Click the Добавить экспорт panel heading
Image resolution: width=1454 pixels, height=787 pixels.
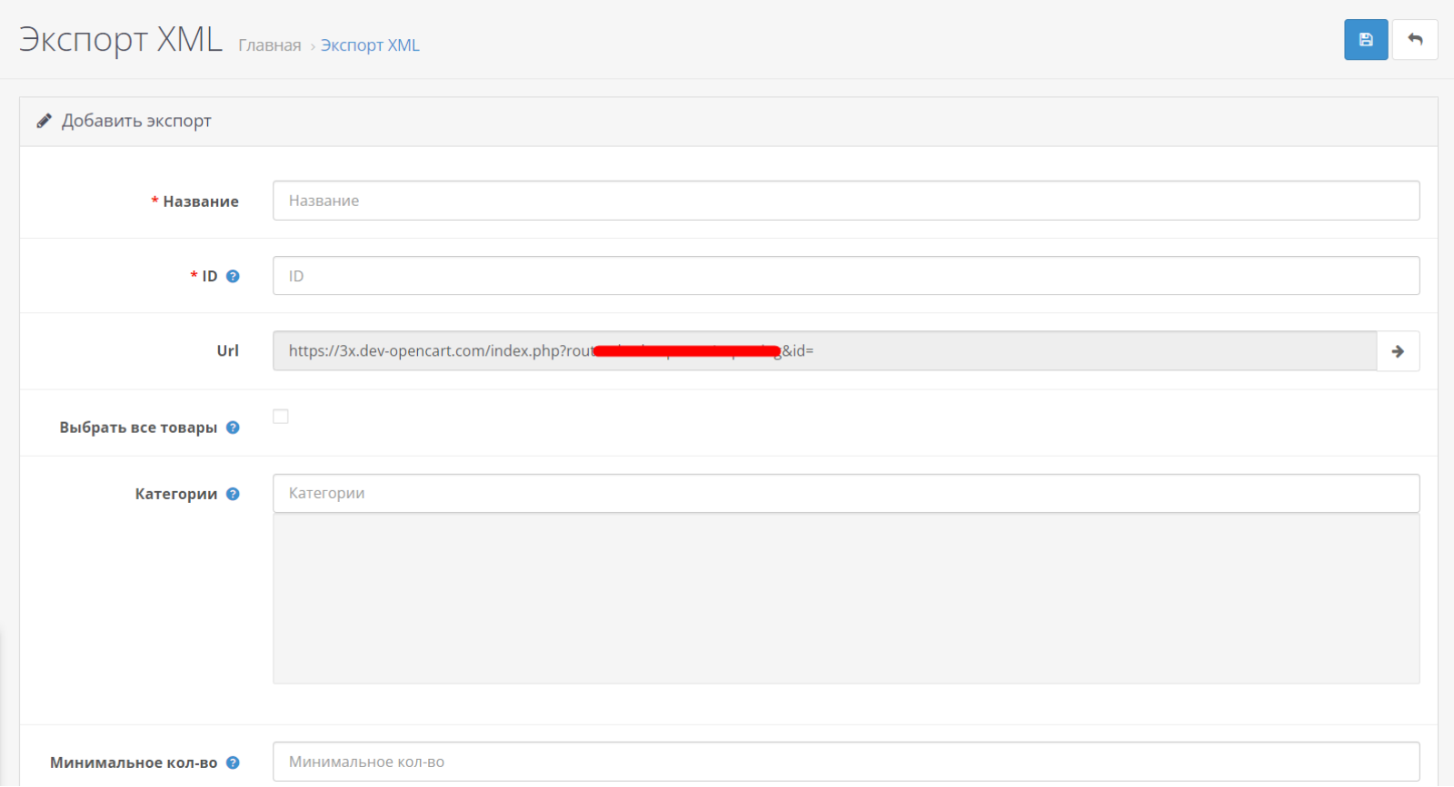[x=136, y=121]
